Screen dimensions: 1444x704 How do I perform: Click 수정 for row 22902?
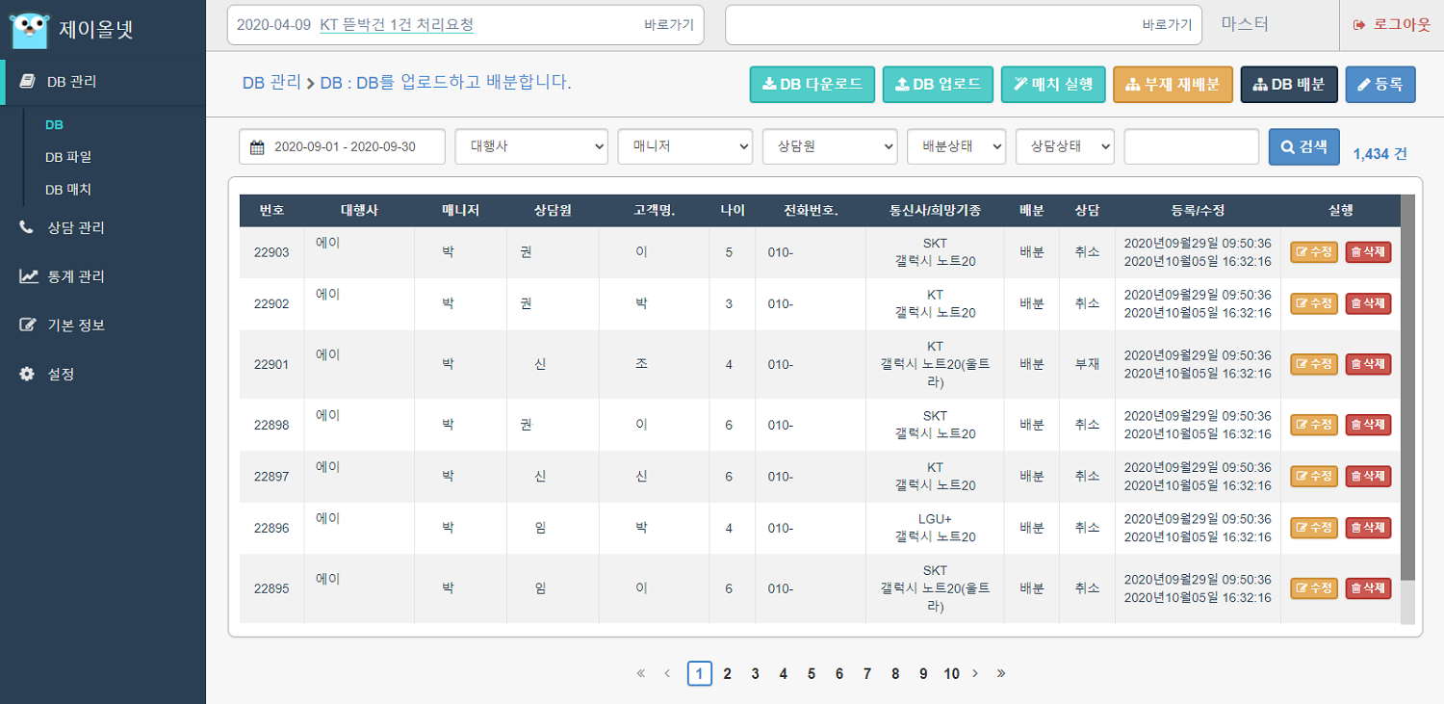pos(1314,303)
